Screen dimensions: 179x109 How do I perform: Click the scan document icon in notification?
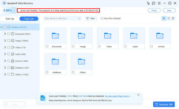click(43, 98)
